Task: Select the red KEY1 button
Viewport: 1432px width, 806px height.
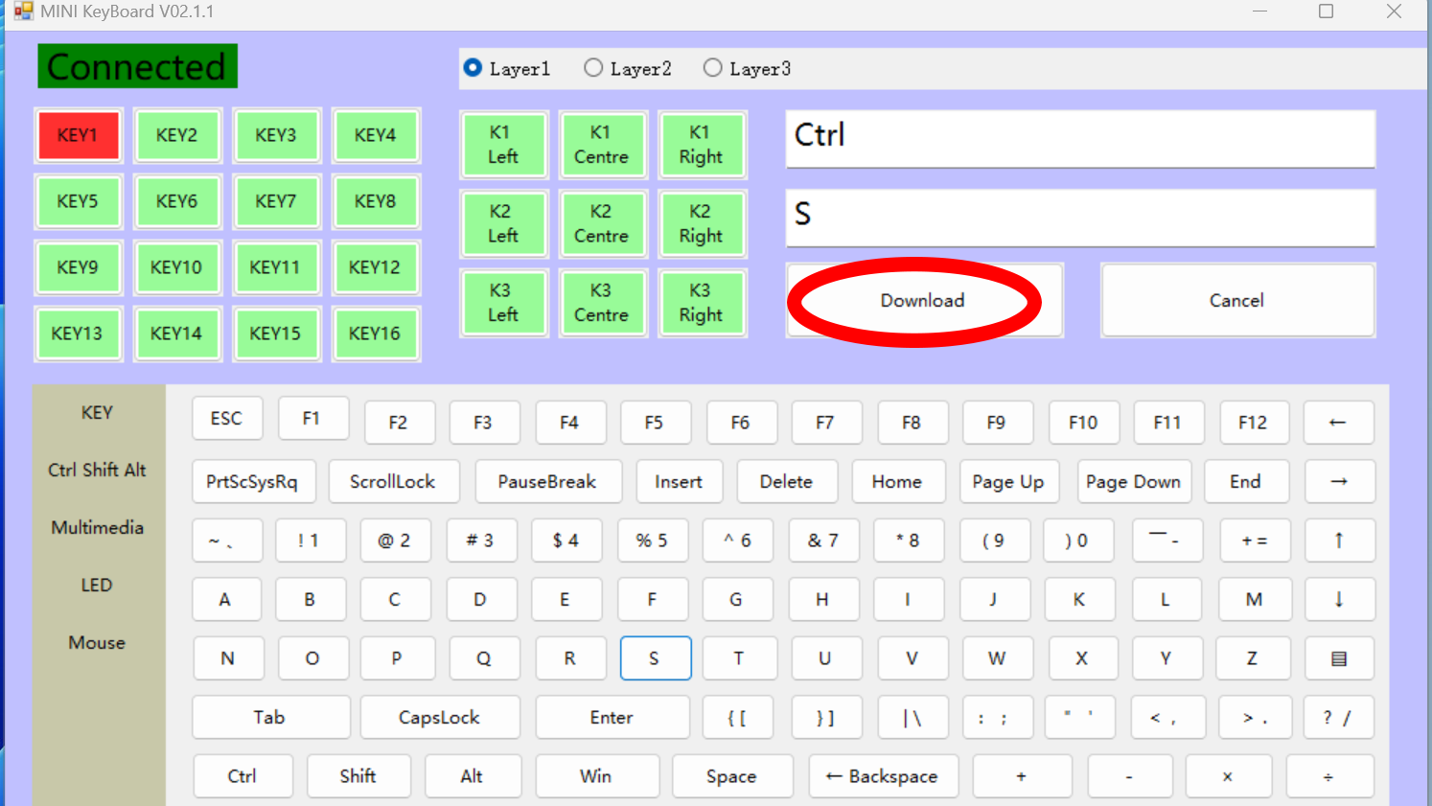Action: (x=78, y=135)
